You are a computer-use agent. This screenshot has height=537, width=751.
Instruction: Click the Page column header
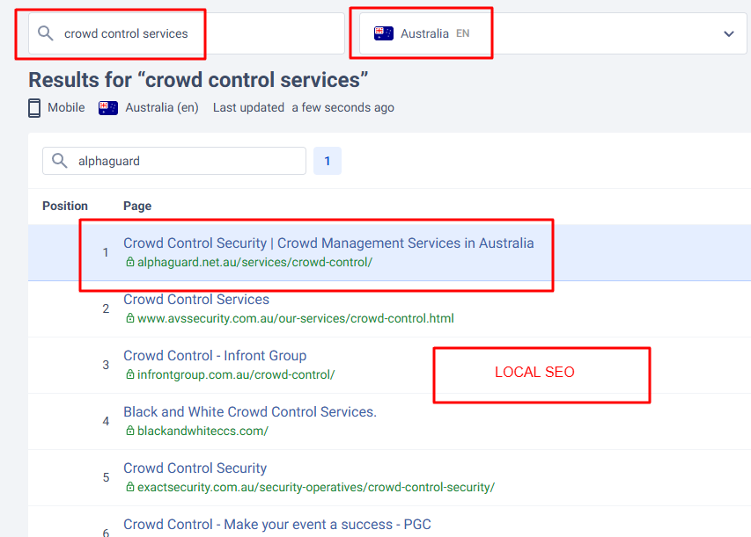point(137,206)
